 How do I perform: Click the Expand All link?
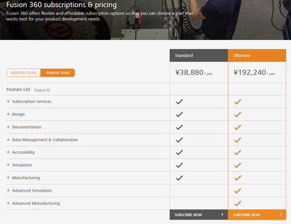point(42,90)
